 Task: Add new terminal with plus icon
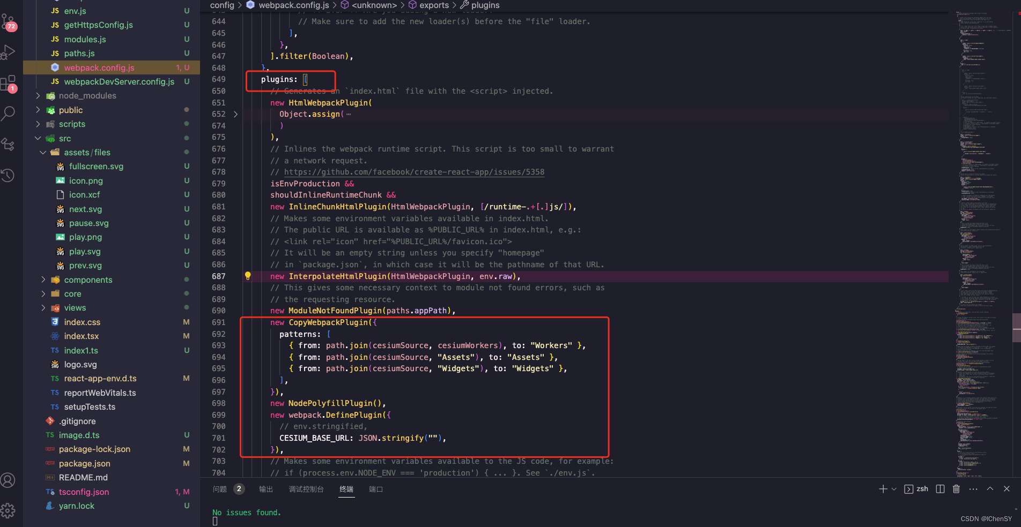pyautogui.click(x=883, y=489)
